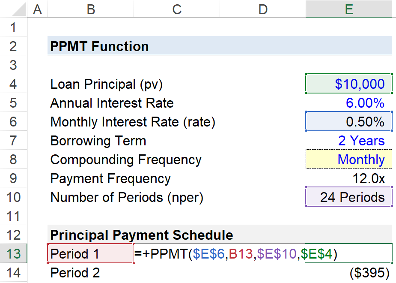Click the $10,000 Loan Principal cell
The width and height of the screenshot is (396, 283).
click(348, 84)
